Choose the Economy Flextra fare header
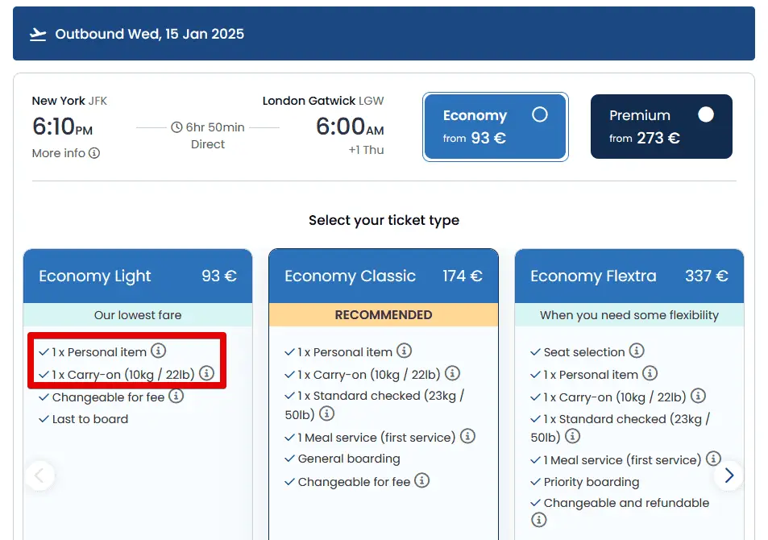 click(629, 276)
